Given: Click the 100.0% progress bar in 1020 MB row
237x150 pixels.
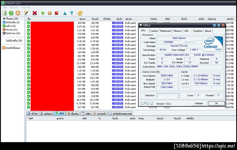Looking at the screenshot, I should [x=118, y=78].
